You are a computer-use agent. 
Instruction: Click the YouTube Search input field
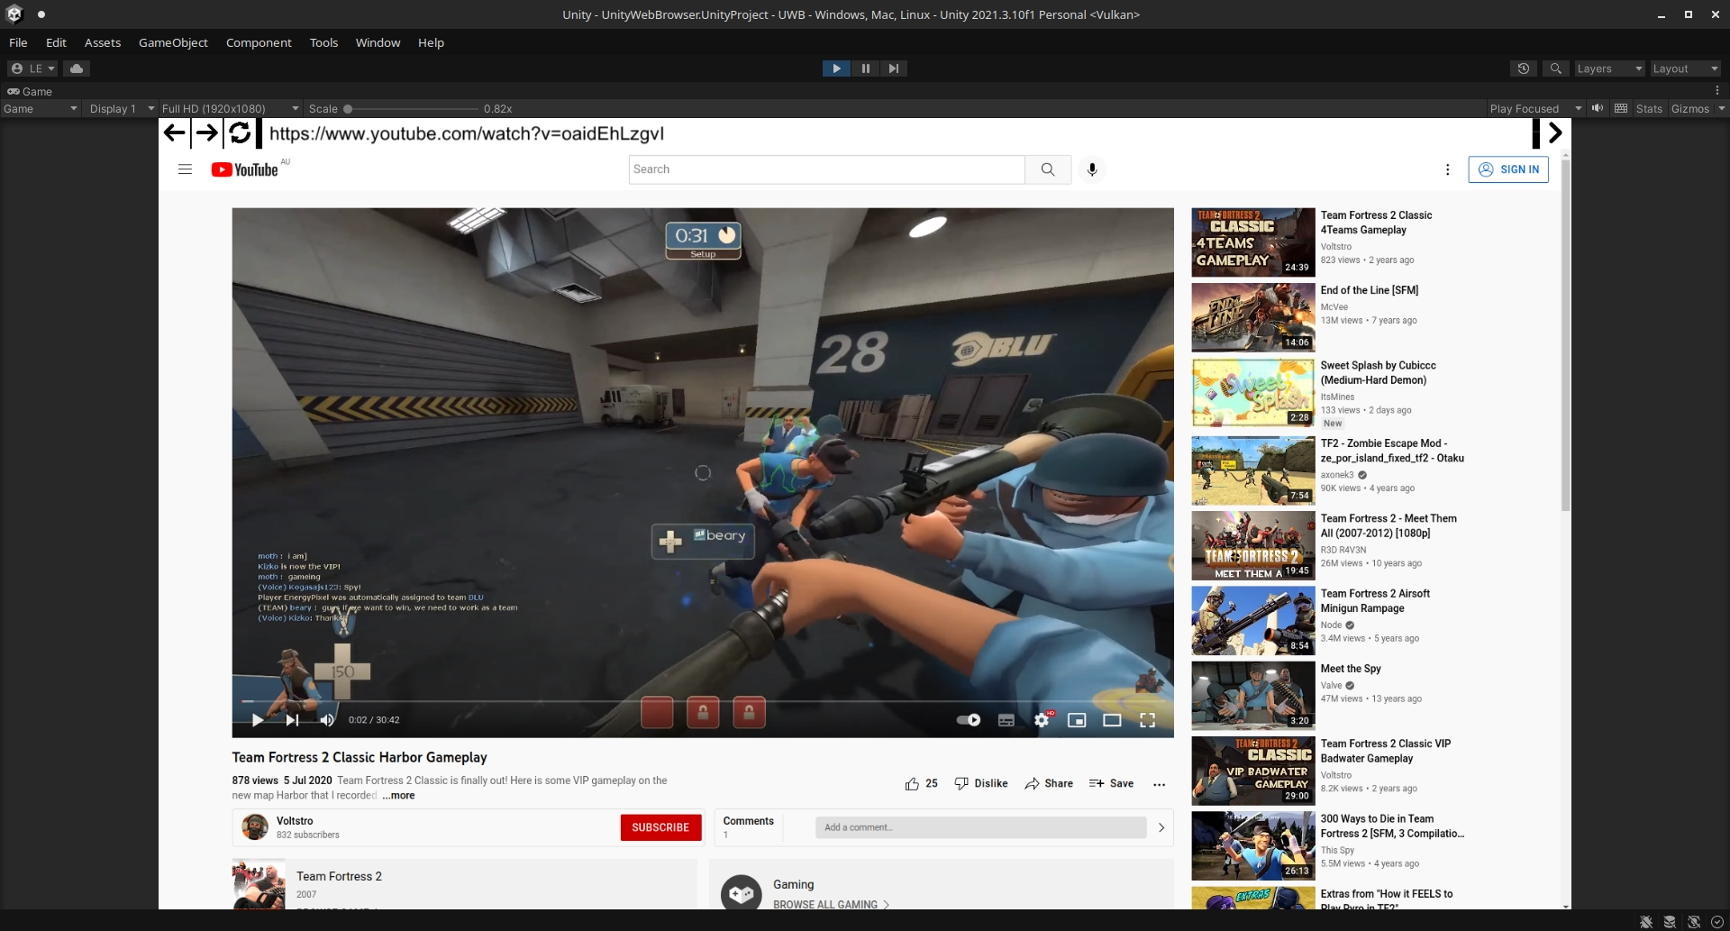click(x=826, y=169)
